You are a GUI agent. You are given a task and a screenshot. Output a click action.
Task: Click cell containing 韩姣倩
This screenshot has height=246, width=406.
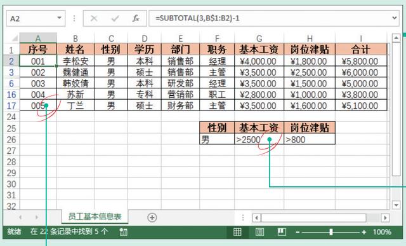click(75, 83)
